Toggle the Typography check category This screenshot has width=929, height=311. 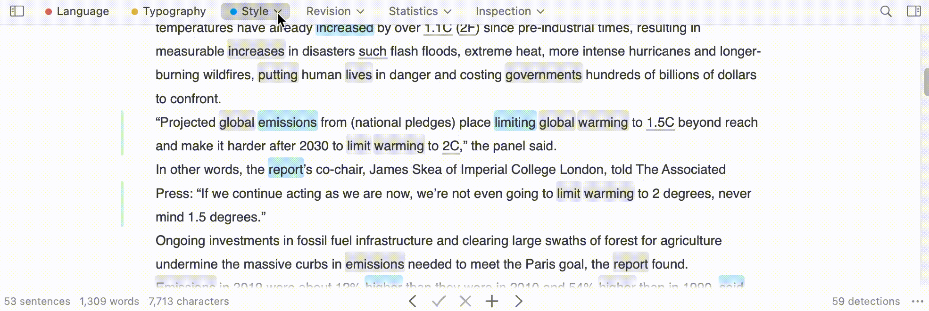tap(168, 11)
